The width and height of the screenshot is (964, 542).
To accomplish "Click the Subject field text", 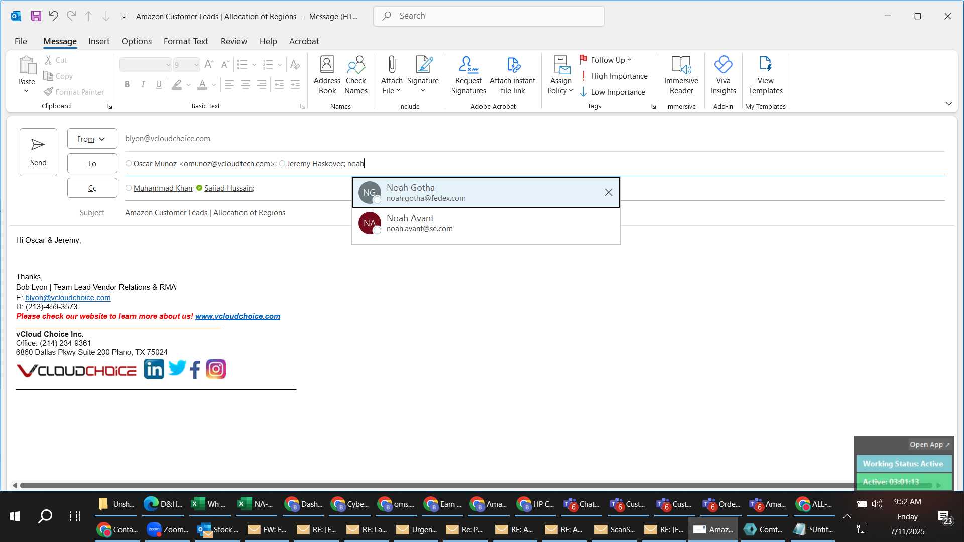I will coord(205,213).
